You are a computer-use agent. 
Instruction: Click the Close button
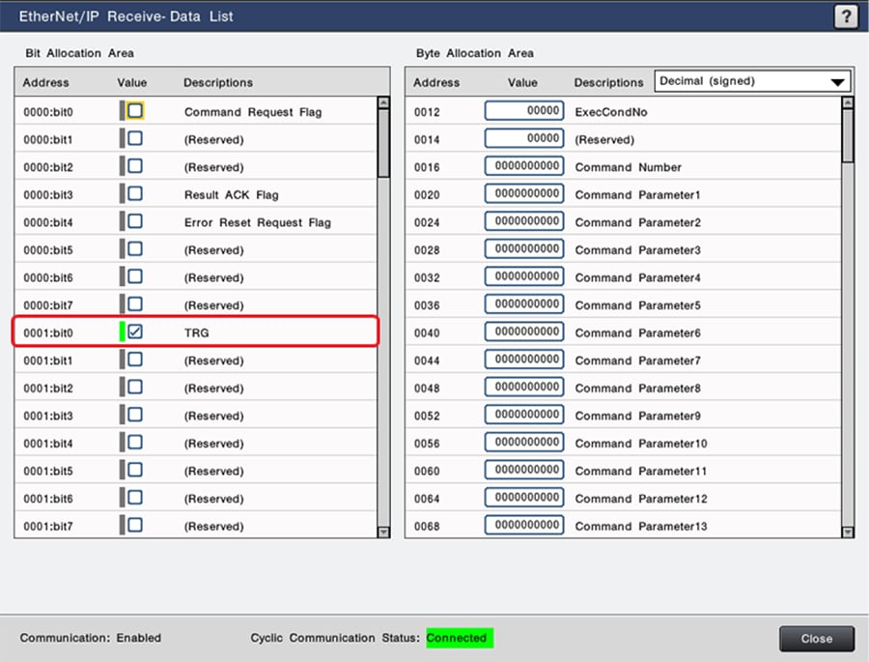[816, 639]
